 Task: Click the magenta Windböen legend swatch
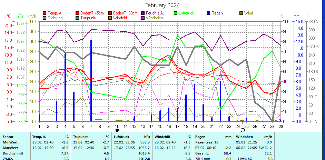coord(143,18)
